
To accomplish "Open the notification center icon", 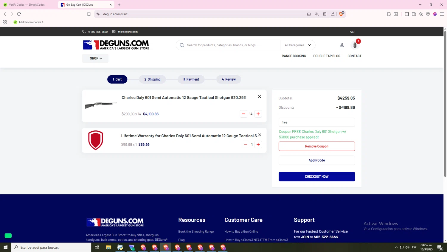I will click(440, 247).
